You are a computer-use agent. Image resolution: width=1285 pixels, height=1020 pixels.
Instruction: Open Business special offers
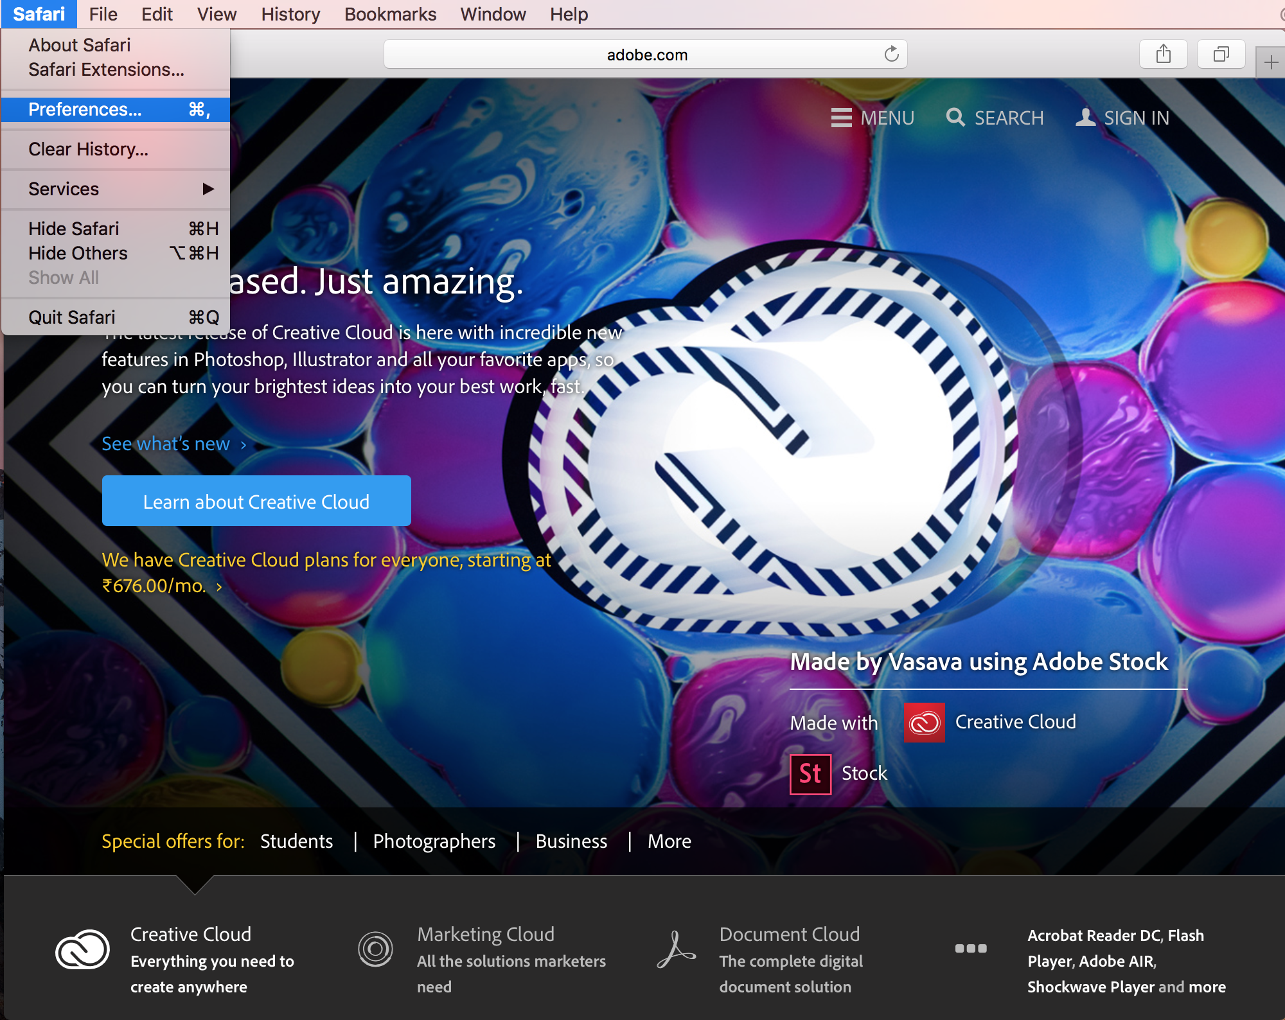tap(571, 841)
